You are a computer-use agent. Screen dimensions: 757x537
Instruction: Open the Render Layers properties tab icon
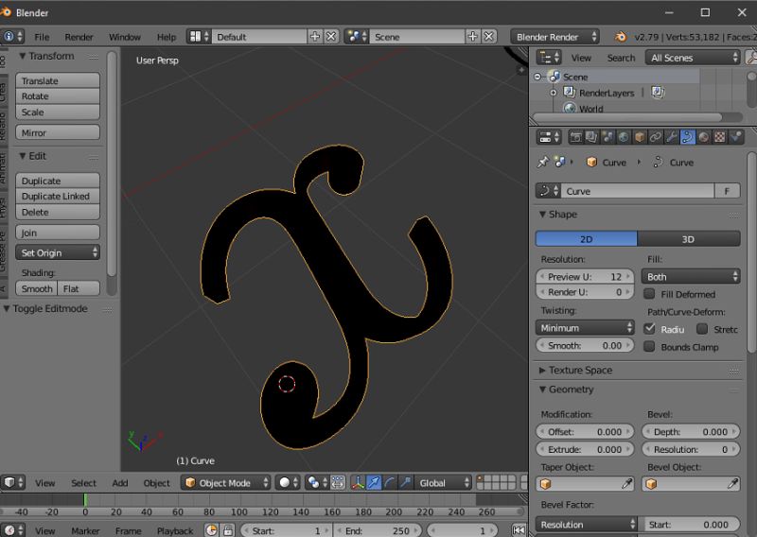[591, 137]
